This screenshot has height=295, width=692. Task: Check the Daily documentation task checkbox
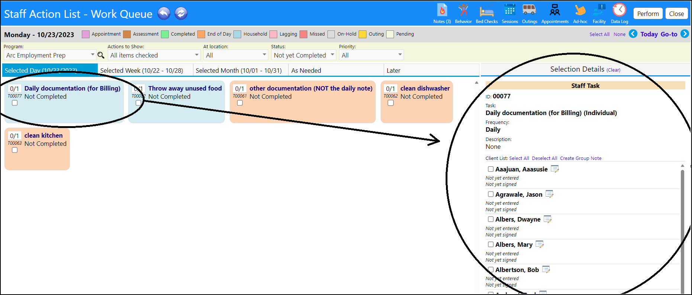click(14, 103)
